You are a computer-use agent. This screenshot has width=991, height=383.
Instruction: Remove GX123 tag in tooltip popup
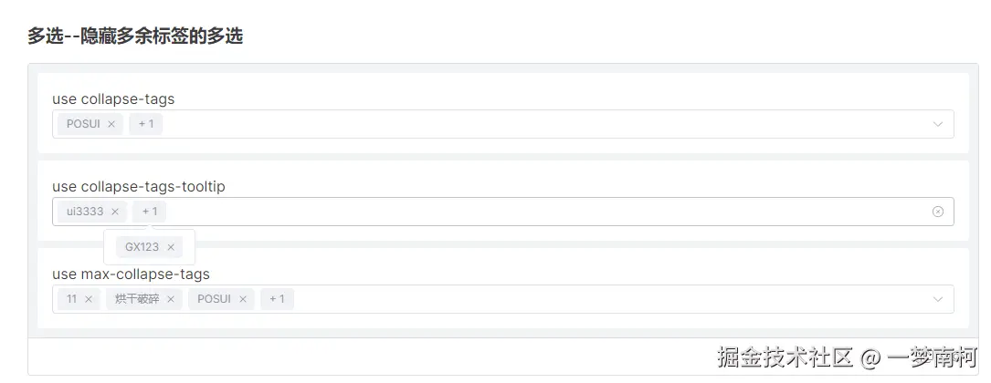[x=171, y=247]
